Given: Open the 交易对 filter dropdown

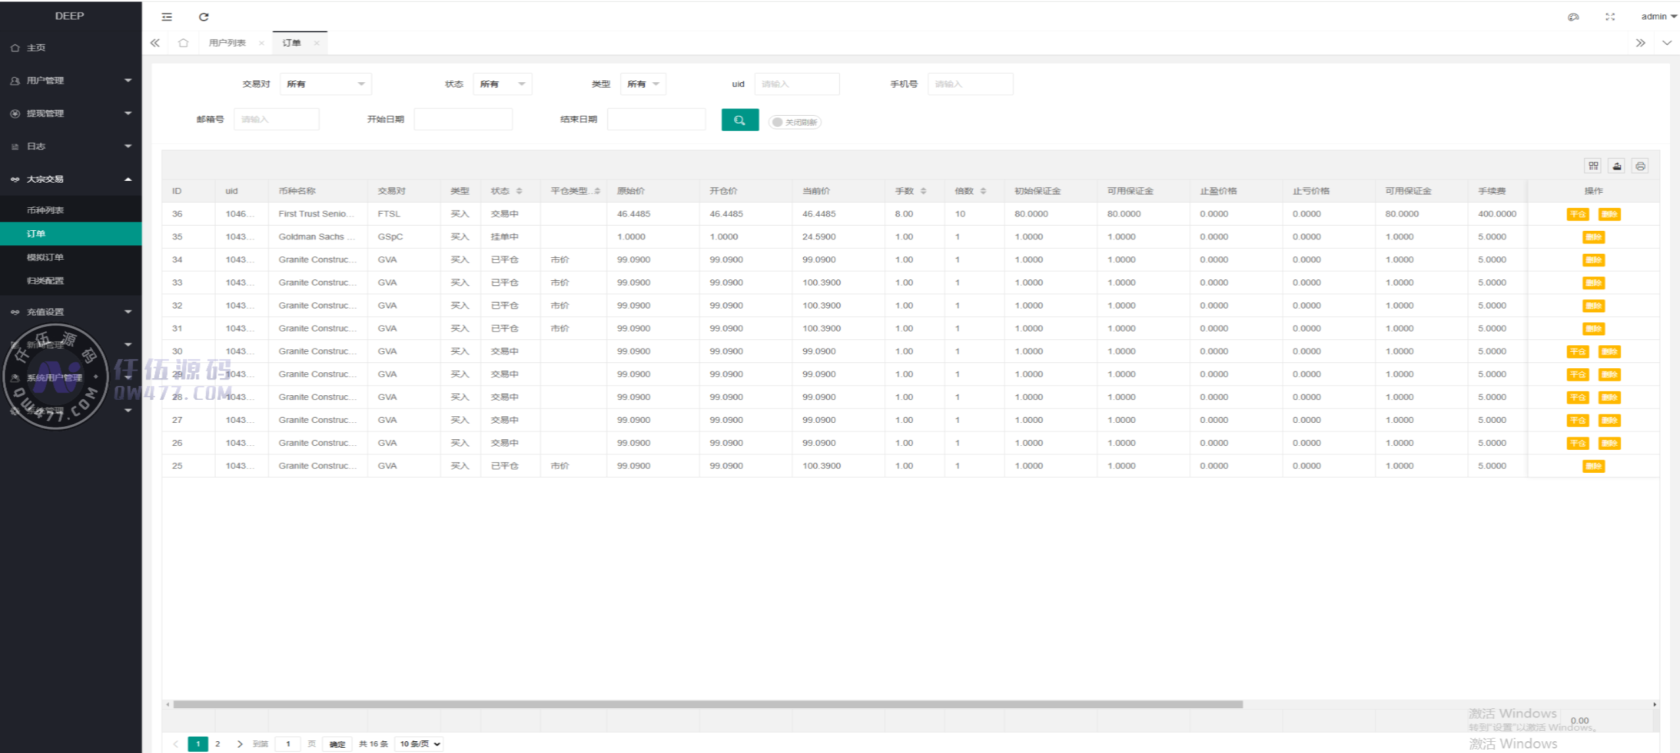Looking at the screenshot, I should point(326,84).
